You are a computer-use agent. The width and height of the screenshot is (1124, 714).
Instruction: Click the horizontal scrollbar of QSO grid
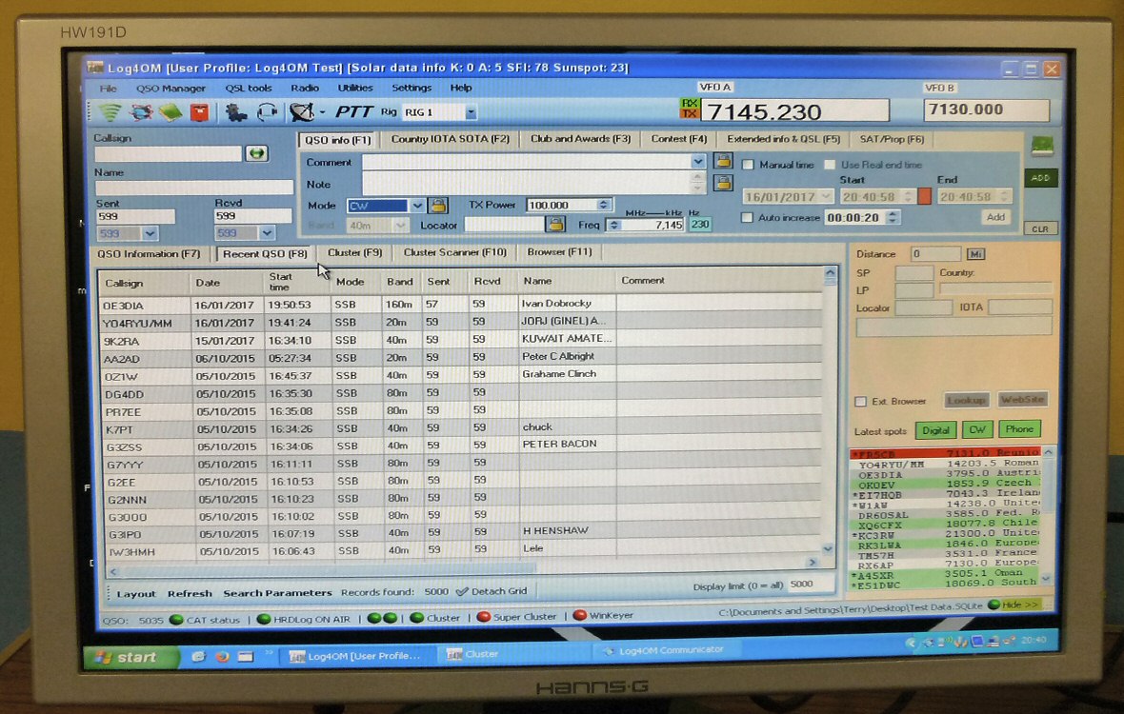tap(461, 568)
